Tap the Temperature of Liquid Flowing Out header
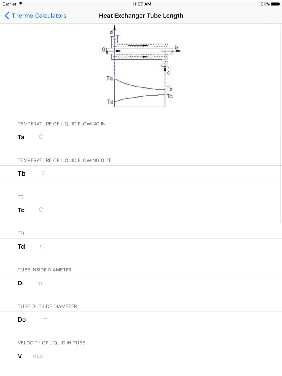Viewport: 282px width, 376px height. pos(64,160)
